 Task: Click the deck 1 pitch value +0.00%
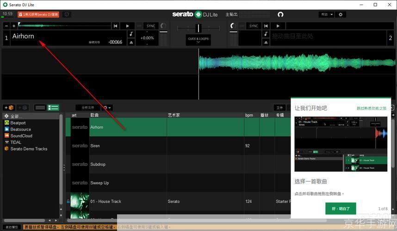click(147, 38)
